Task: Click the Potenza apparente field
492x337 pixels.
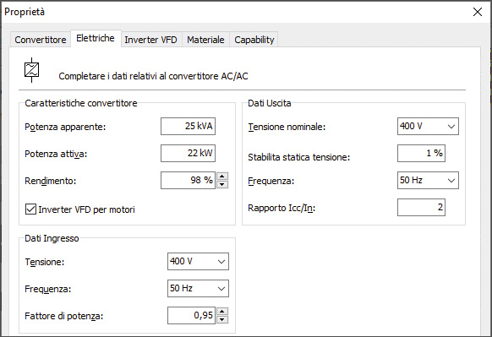Action: pos(188,127)
